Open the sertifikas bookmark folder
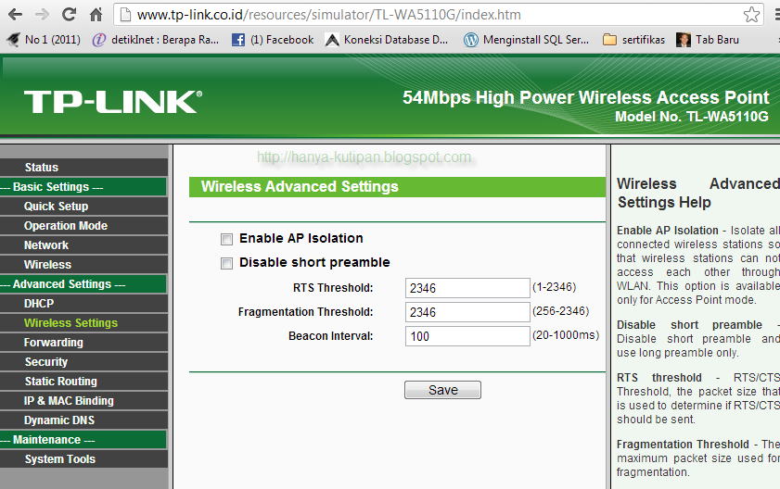The height and width of the screenshot is (489, 780). 633,40
